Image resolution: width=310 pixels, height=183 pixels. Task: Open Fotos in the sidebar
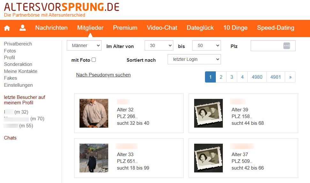(x=10, y=51)
